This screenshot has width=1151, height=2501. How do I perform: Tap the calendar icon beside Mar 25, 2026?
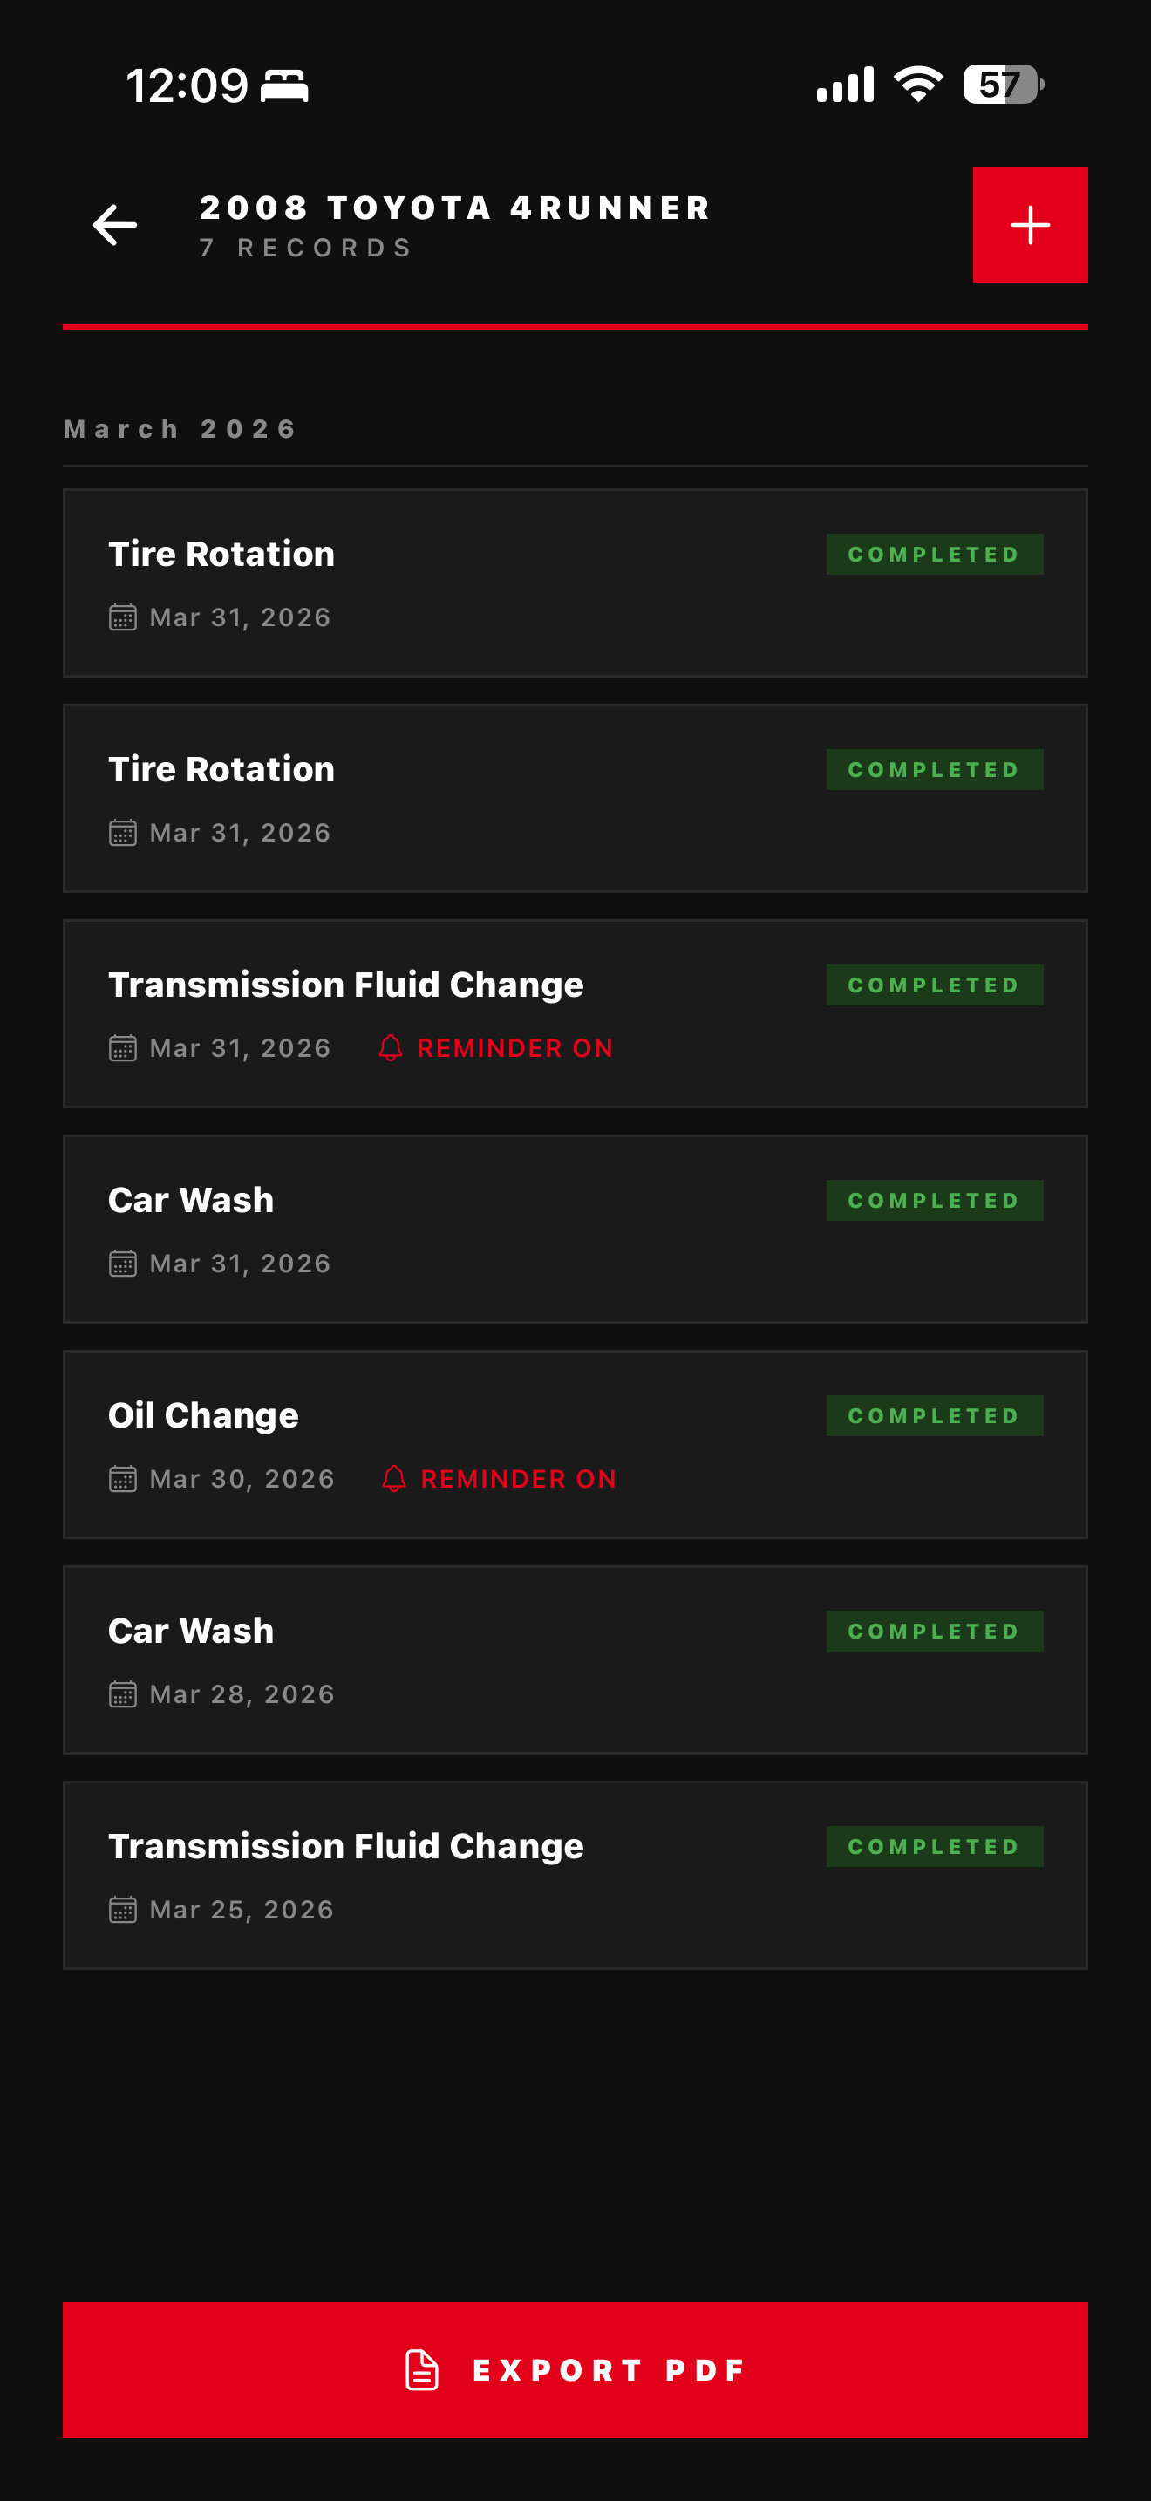point(122,1910)
